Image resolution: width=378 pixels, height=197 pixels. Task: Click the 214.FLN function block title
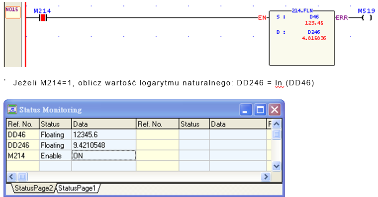point(302,10)
